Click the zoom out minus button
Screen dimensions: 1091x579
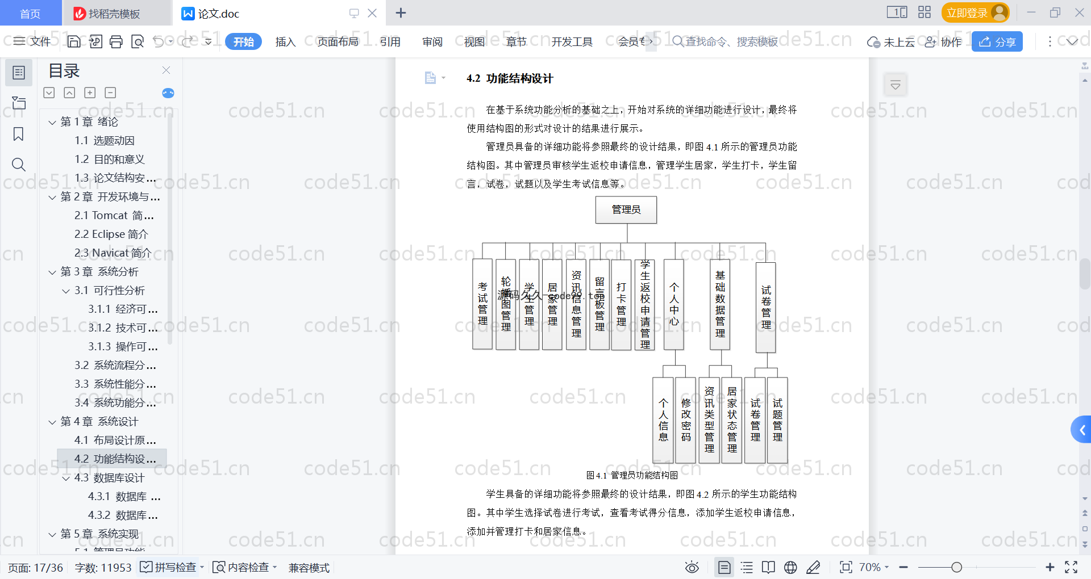click(x=903, y=567)
